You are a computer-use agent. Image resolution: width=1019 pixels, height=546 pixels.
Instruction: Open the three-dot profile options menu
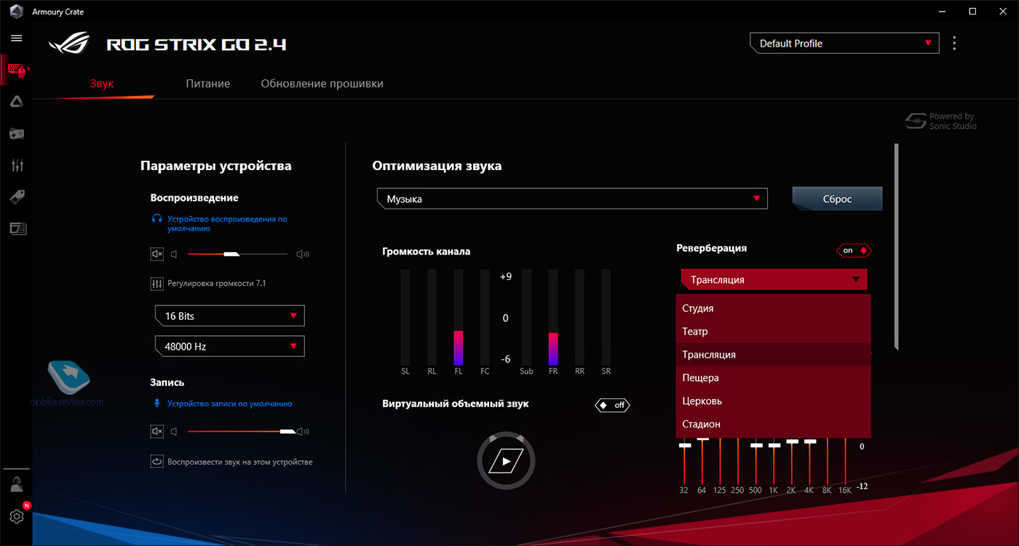click(954, 43)
